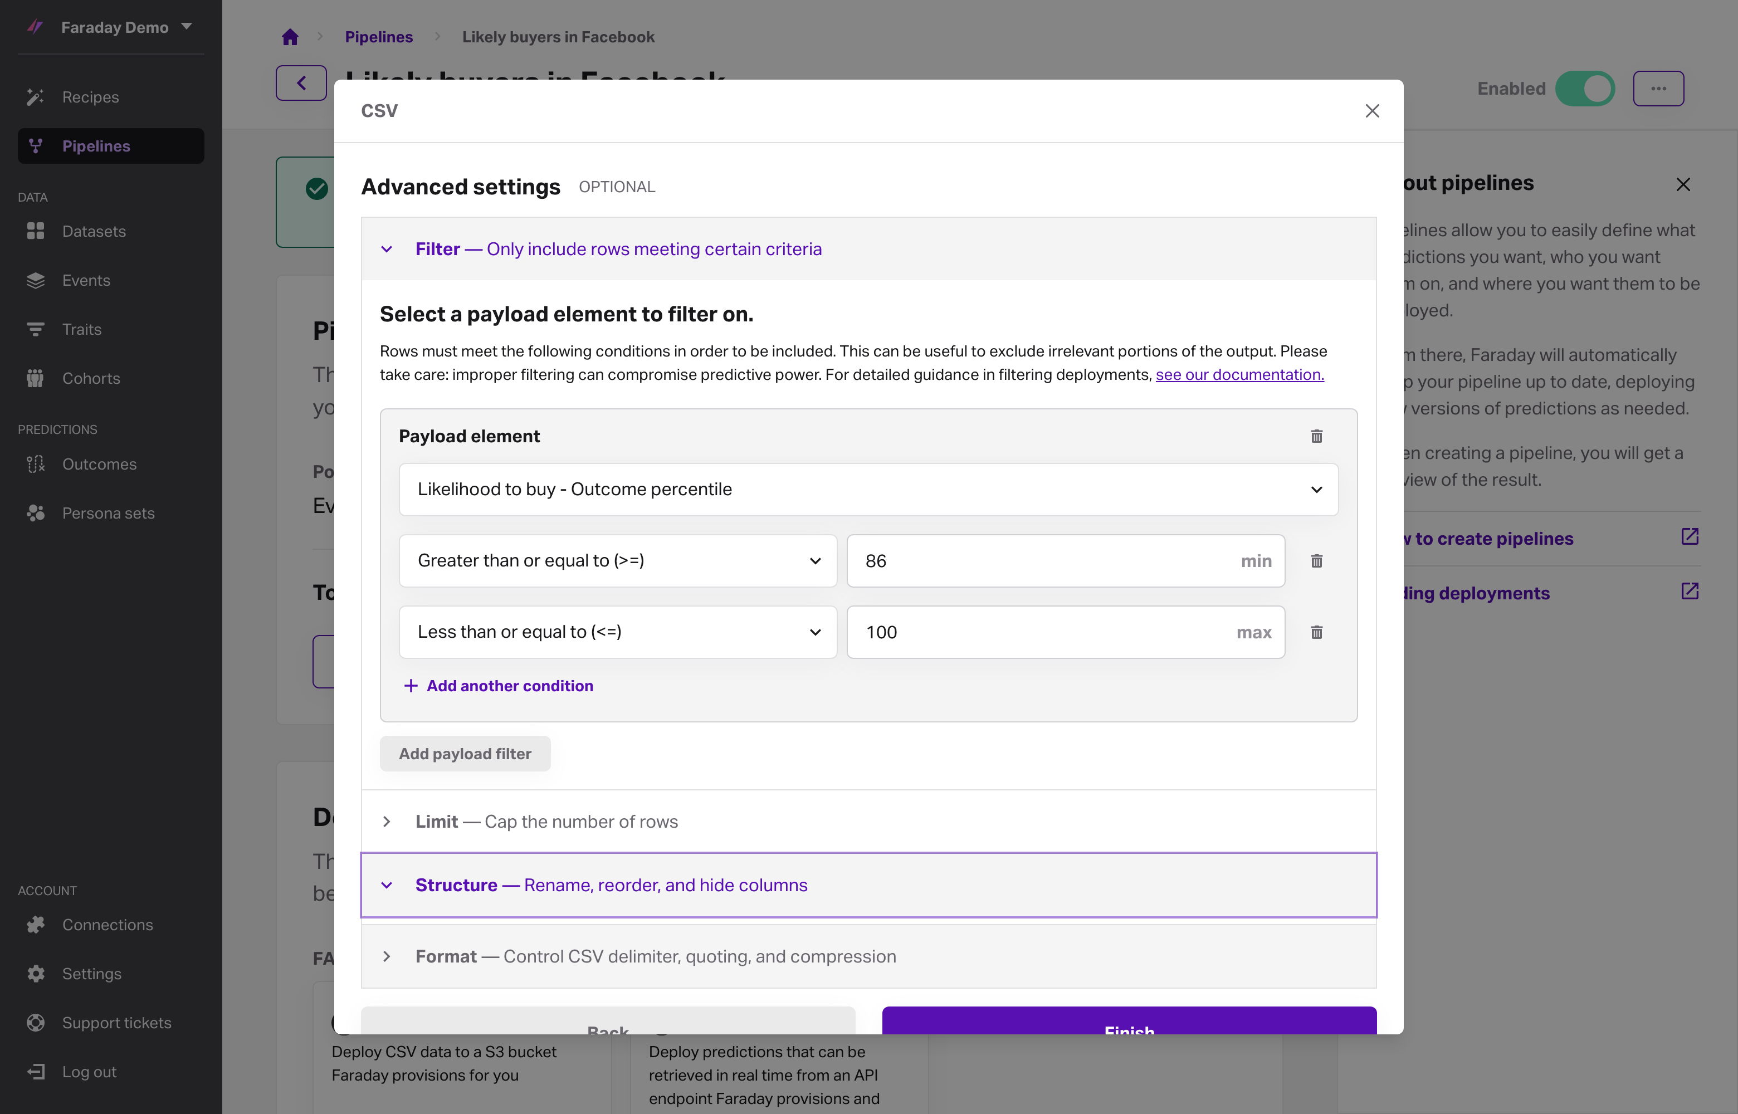Click the Finish button
The image size is (1738, 1114).
[x=1129, y=1022]
